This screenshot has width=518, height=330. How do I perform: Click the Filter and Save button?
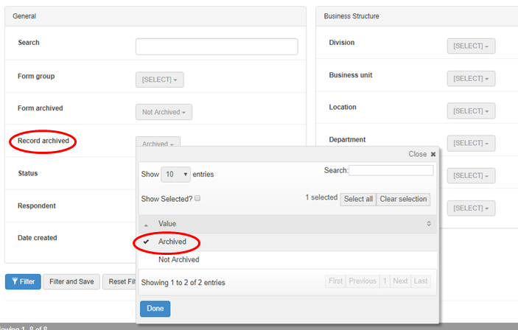pyautogui.click(x=71, y=281)
